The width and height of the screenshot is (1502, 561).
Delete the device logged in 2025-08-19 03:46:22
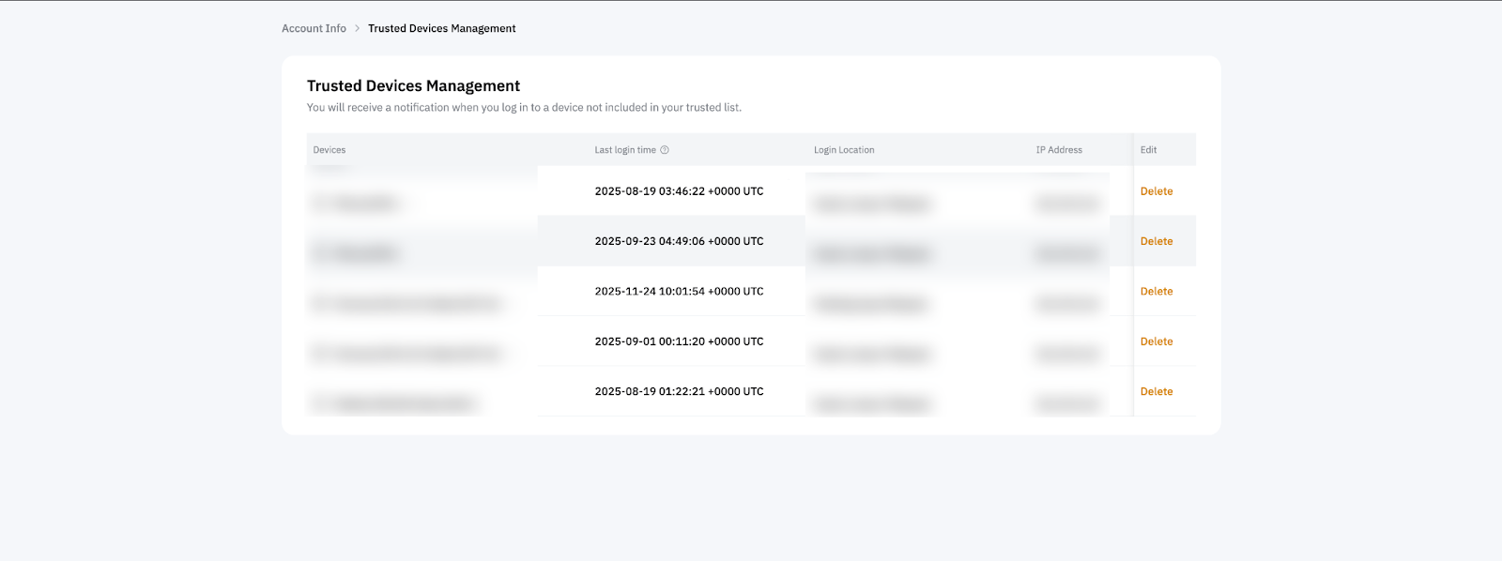click(x=1156, y=191)
